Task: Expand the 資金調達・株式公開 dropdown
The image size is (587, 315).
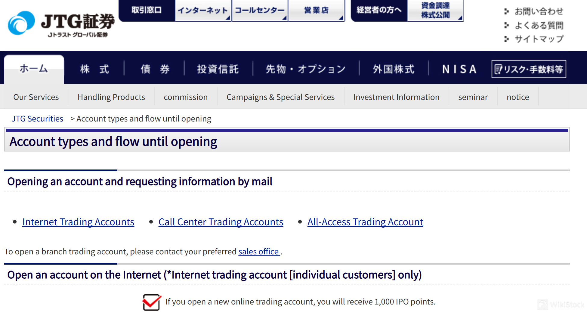Action: pyautogui.click(x=435, y=10)
